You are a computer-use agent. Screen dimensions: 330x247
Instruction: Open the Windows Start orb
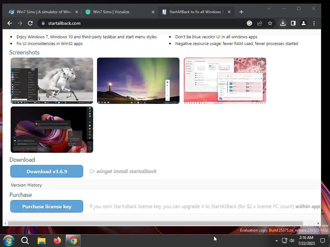coord(9,241)
